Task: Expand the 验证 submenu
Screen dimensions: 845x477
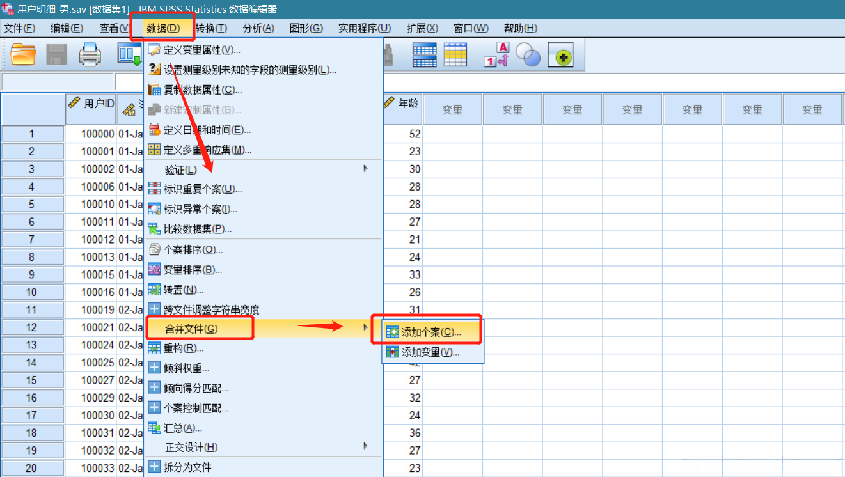Action: 264,169
